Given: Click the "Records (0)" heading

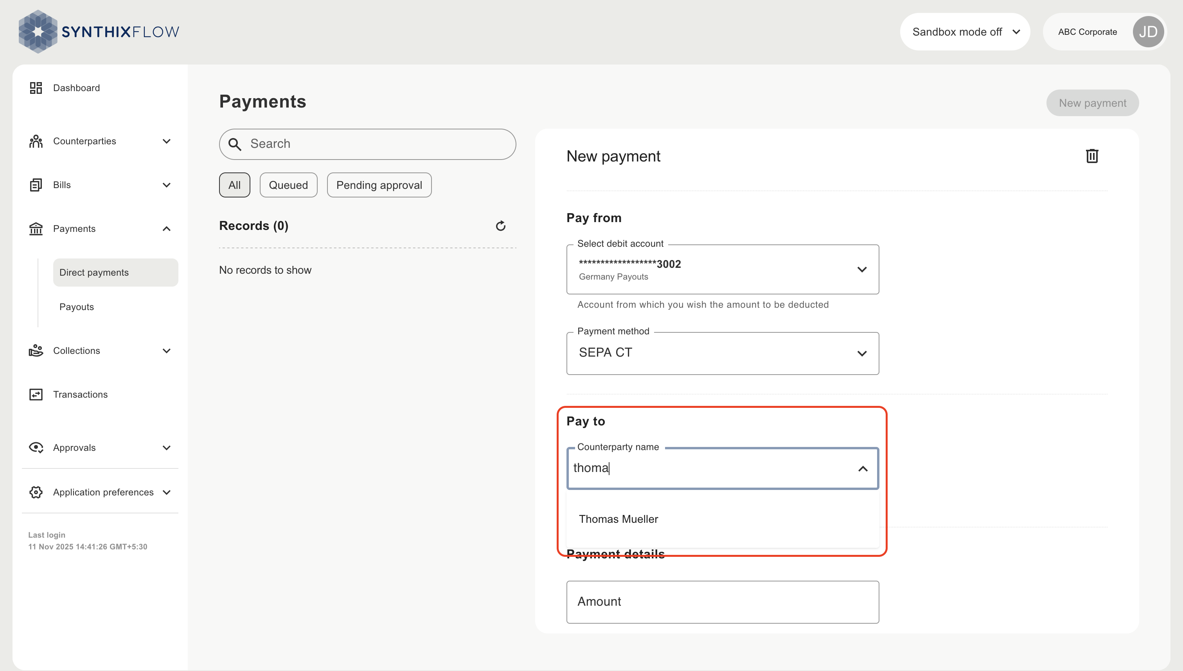Looking at the screenshot, I should pyautogui.click(x=253, y=226).
